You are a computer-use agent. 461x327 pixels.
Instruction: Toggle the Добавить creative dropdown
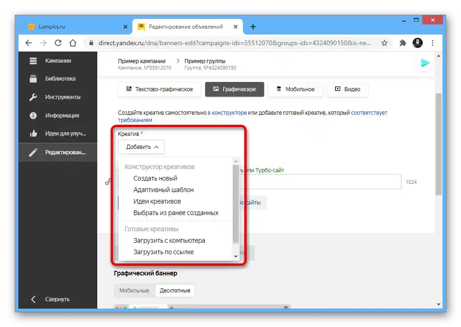coord(141,147)
